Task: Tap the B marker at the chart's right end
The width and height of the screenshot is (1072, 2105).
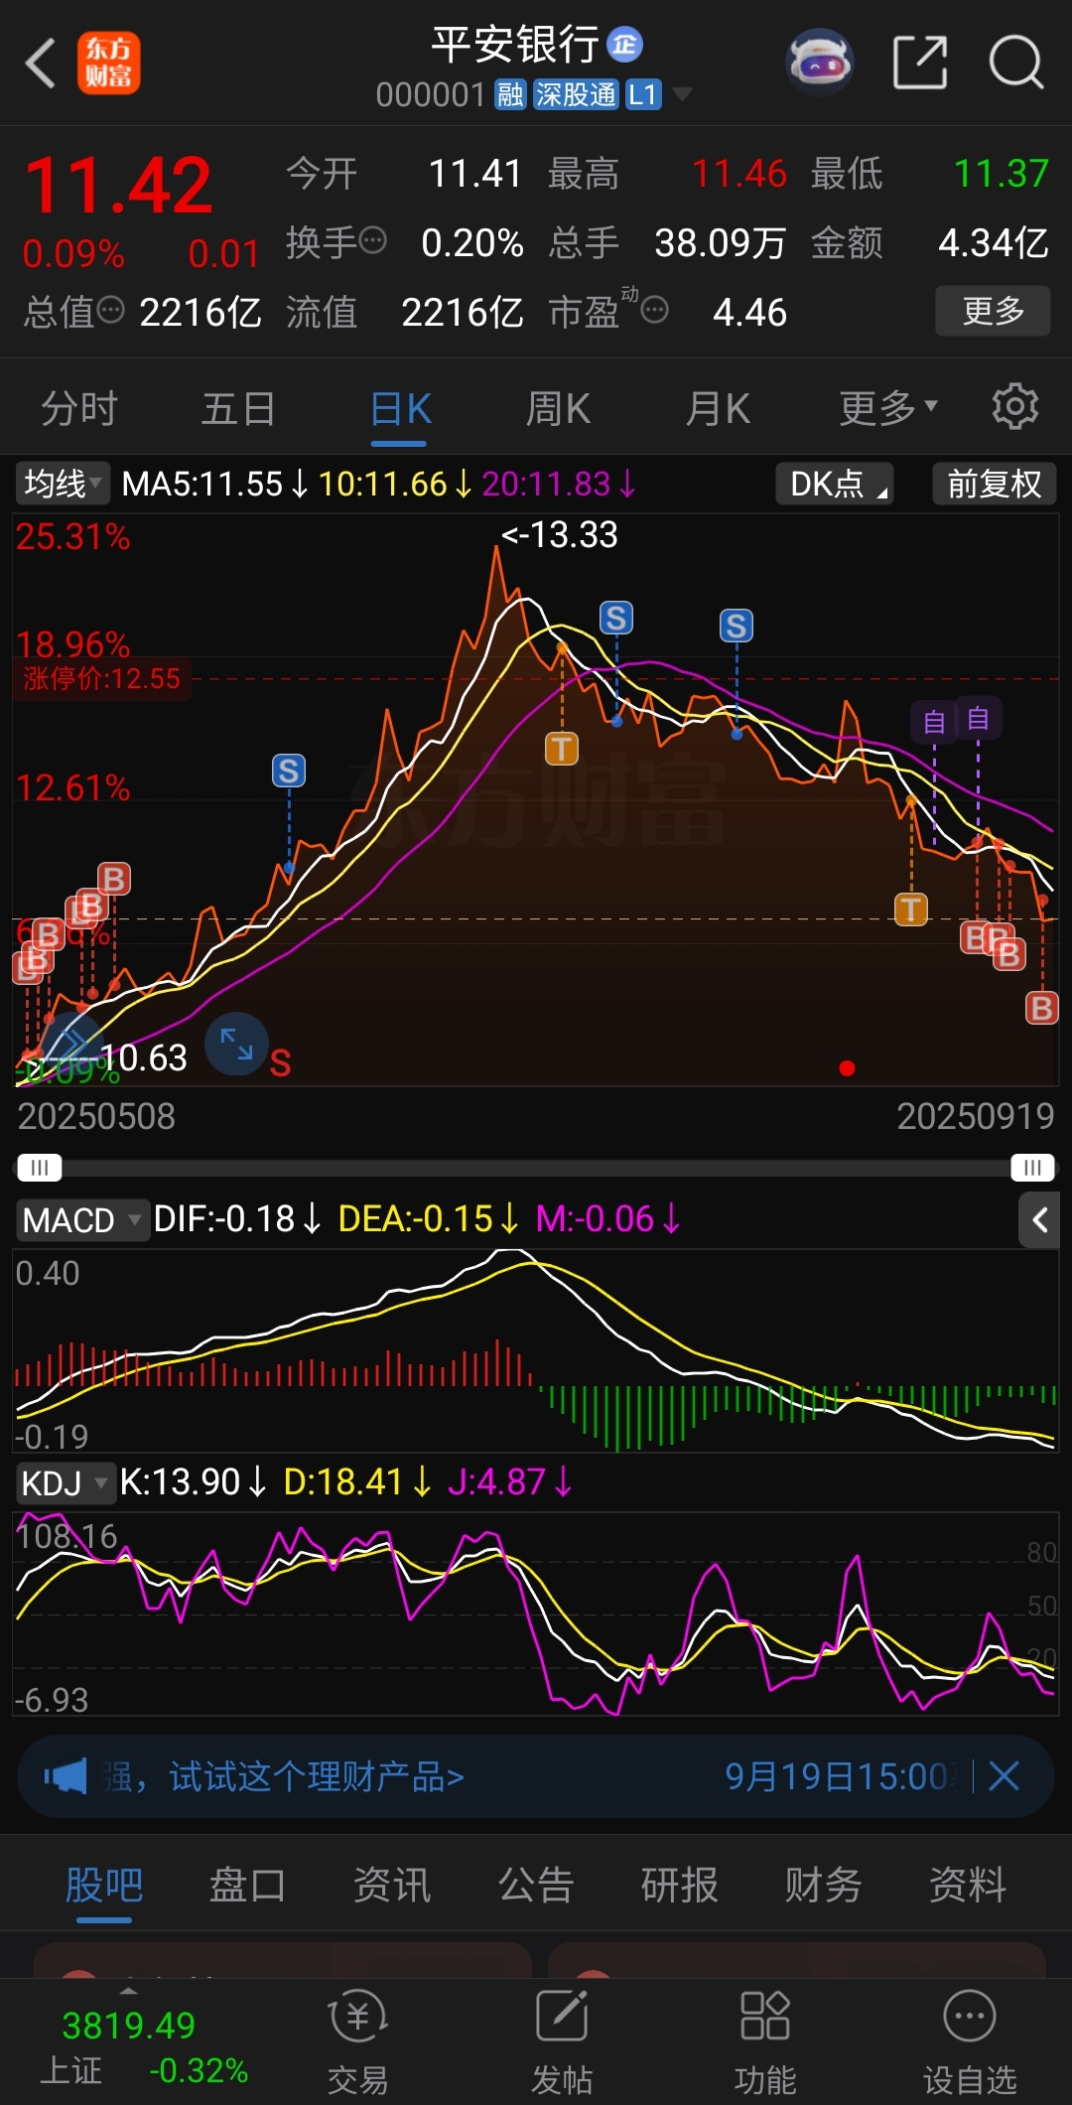Action: pos(1041,1008)
